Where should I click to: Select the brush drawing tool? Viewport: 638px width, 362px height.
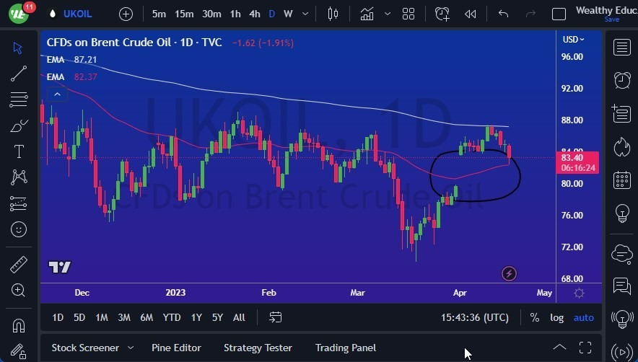pos(19,126)
